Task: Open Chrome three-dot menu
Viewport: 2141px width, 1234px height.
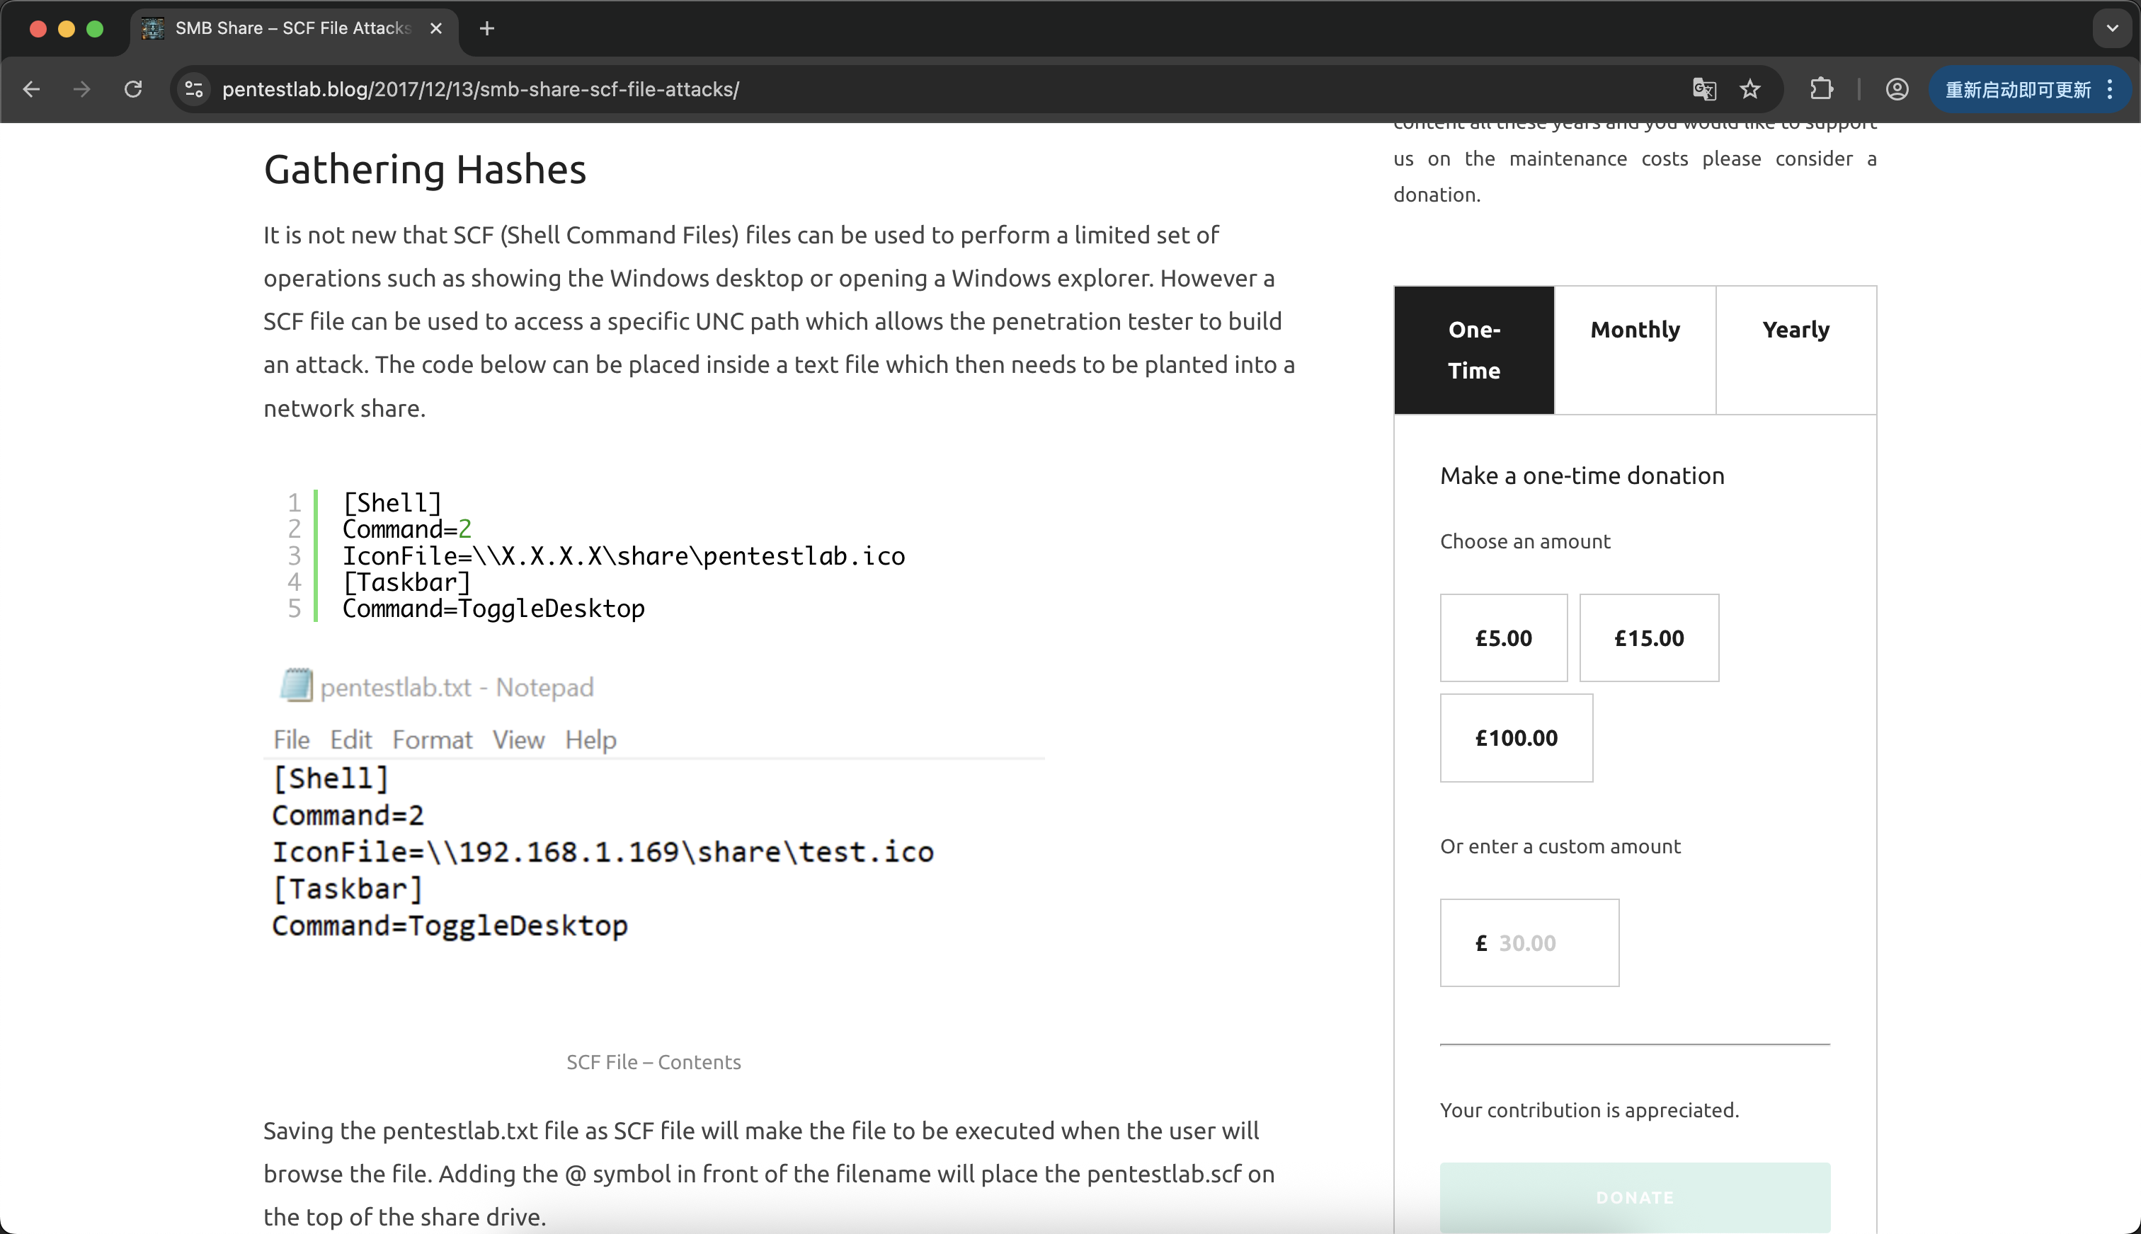Action: click(2110, 89)
